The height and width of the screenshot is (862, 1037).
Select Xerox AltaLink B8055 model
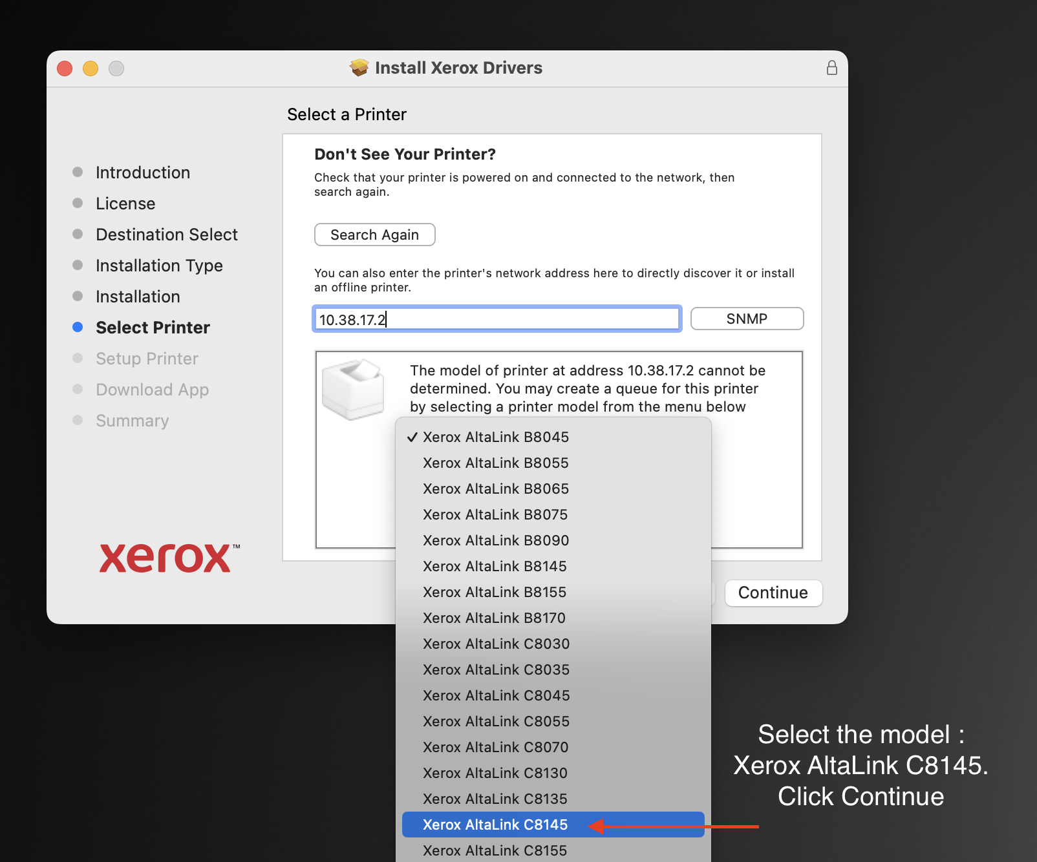tap(495, 463)
